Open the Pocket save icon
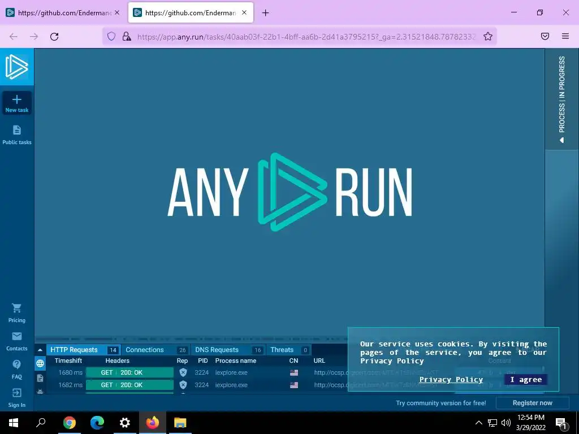This screenshot has width=579, height=434. tap(545, 36)
